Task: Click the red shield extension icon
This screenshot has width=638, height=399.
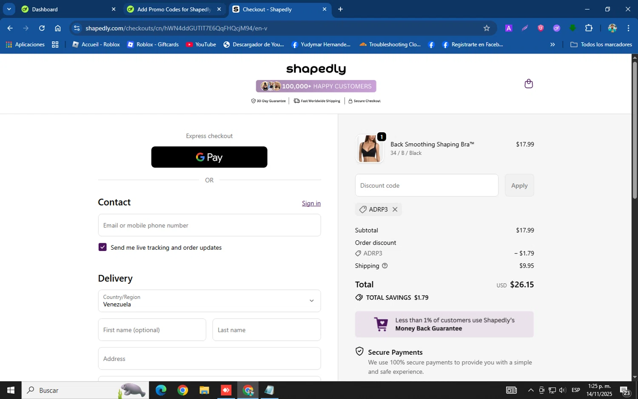Action: (541, 28)
